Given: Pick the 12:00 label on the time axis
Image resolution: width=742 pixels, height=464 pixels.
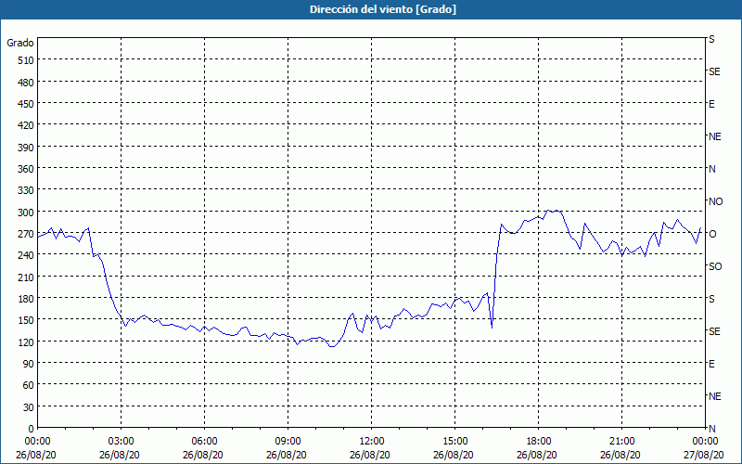Looking at the screenshot, I should (x=372, y=442).
